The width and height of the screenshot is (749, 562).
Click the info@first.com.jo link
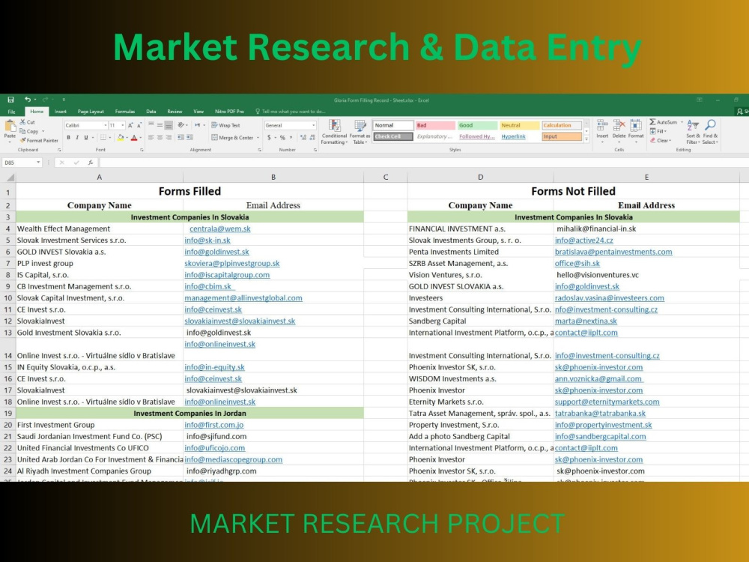[x=214, y=425]
